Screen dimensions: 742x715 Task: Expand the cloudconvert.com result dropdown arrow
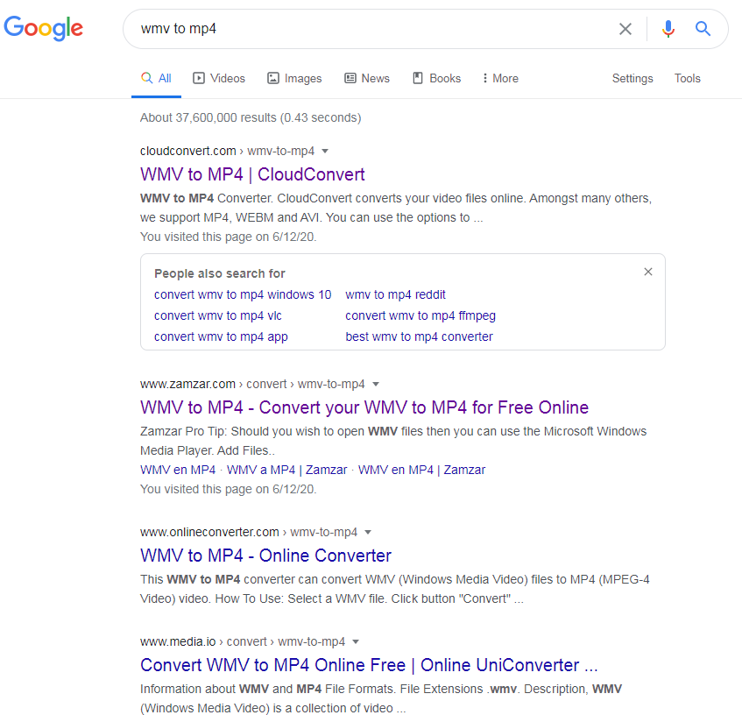pos(325,152)
